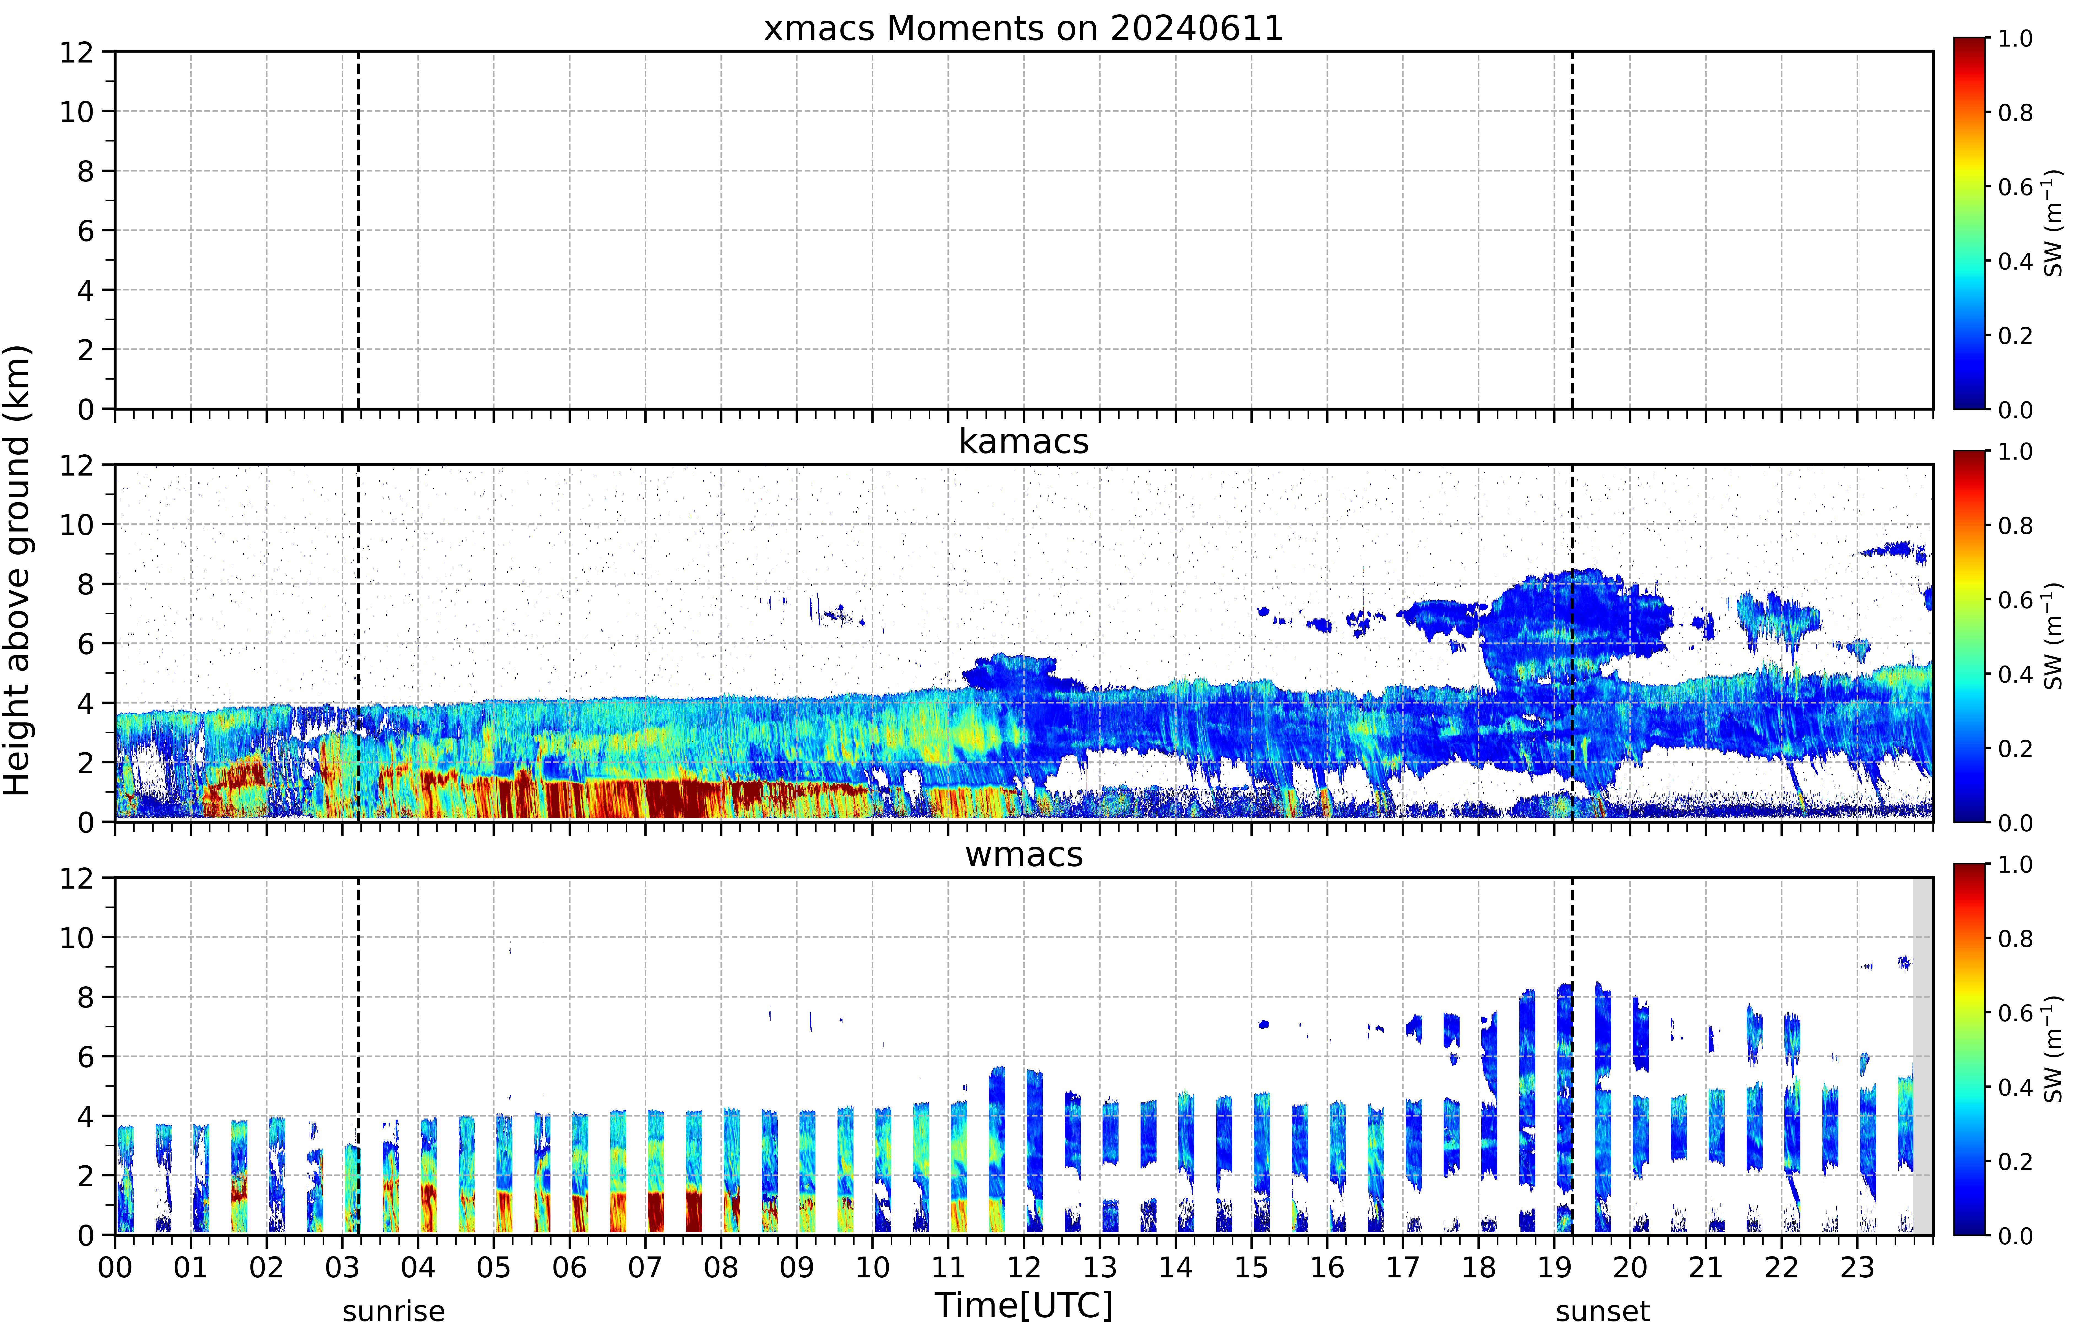Click the sunrise dashed line in wmacs panel
Image resolution: width=2080 pixels, height=1341 pixels.
pyautogui.click(x=359, y=1056)
